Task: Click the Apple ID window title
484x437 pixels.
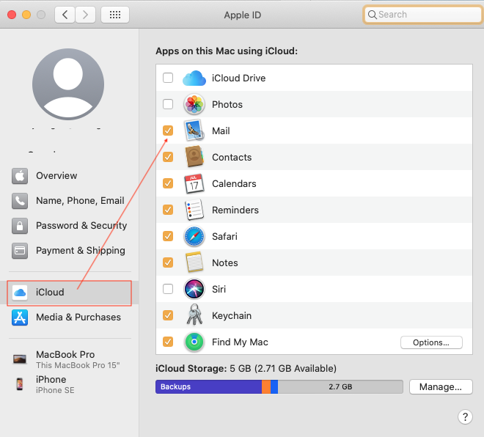Action: [x=242, y=15]
